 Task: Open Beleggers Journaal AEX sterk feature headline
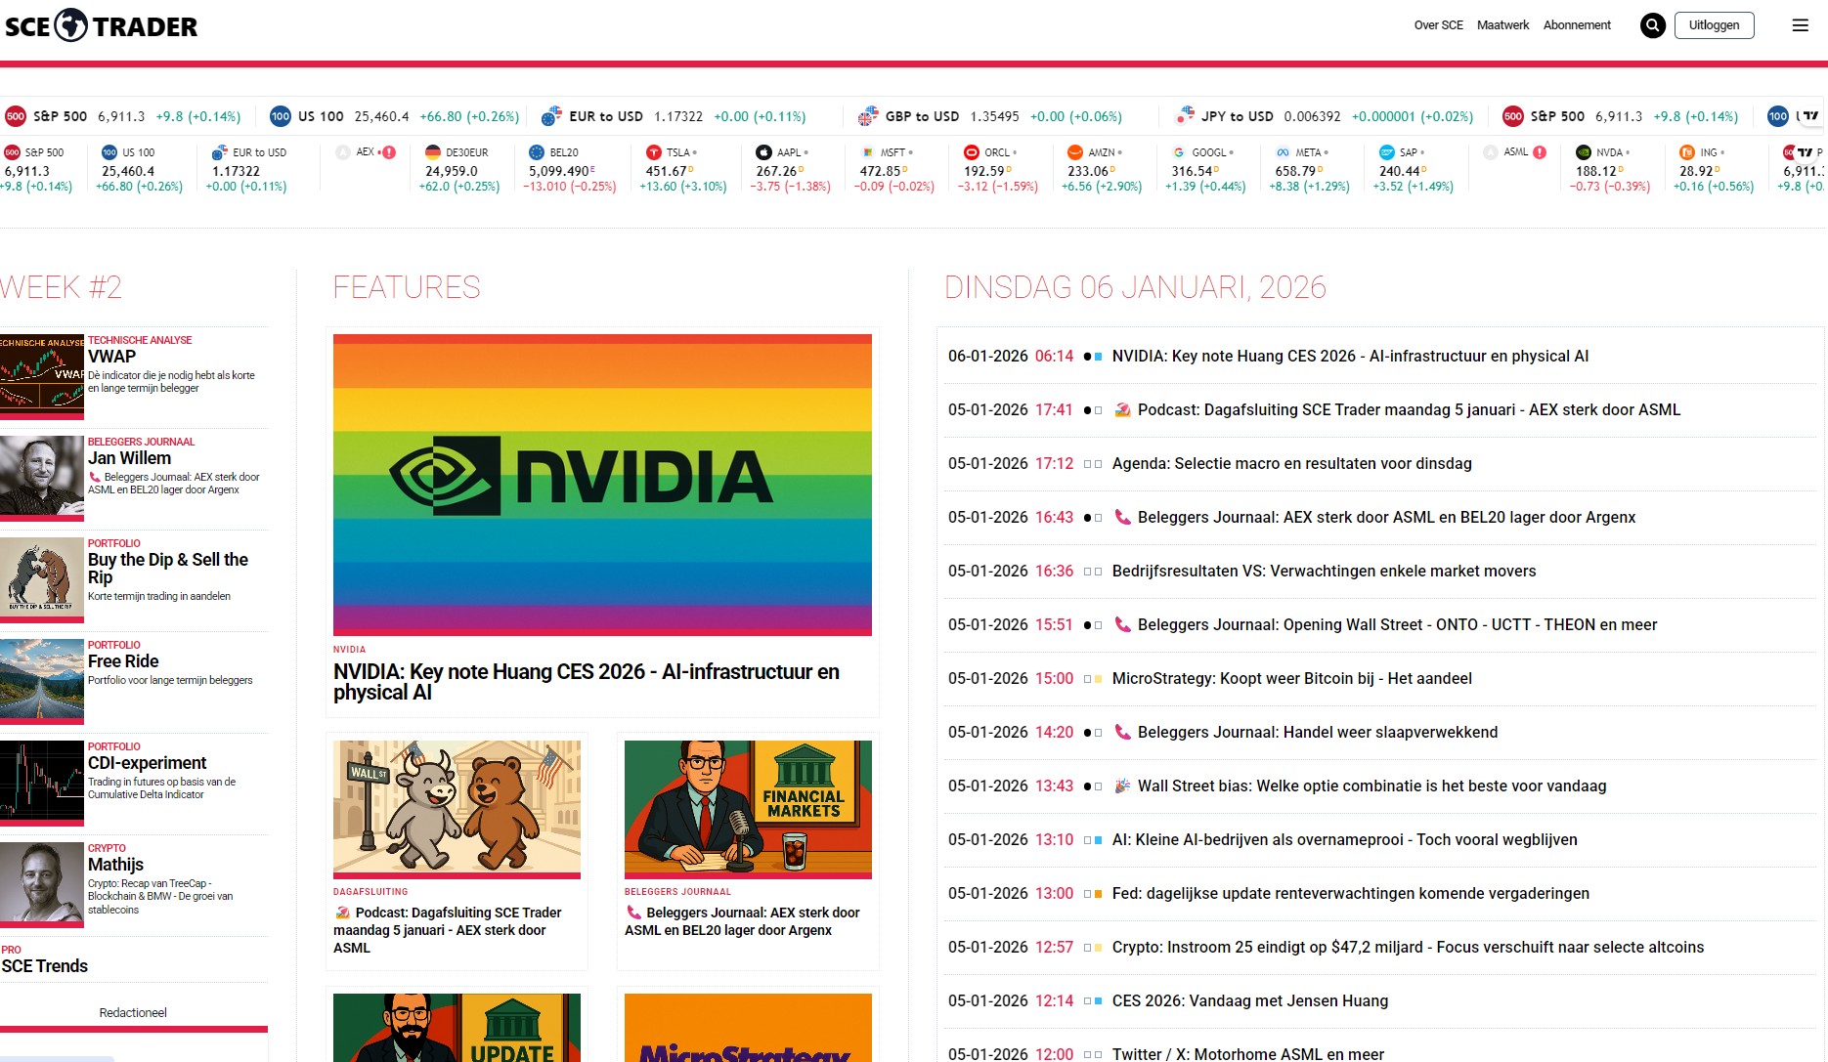tap(742, 921)
